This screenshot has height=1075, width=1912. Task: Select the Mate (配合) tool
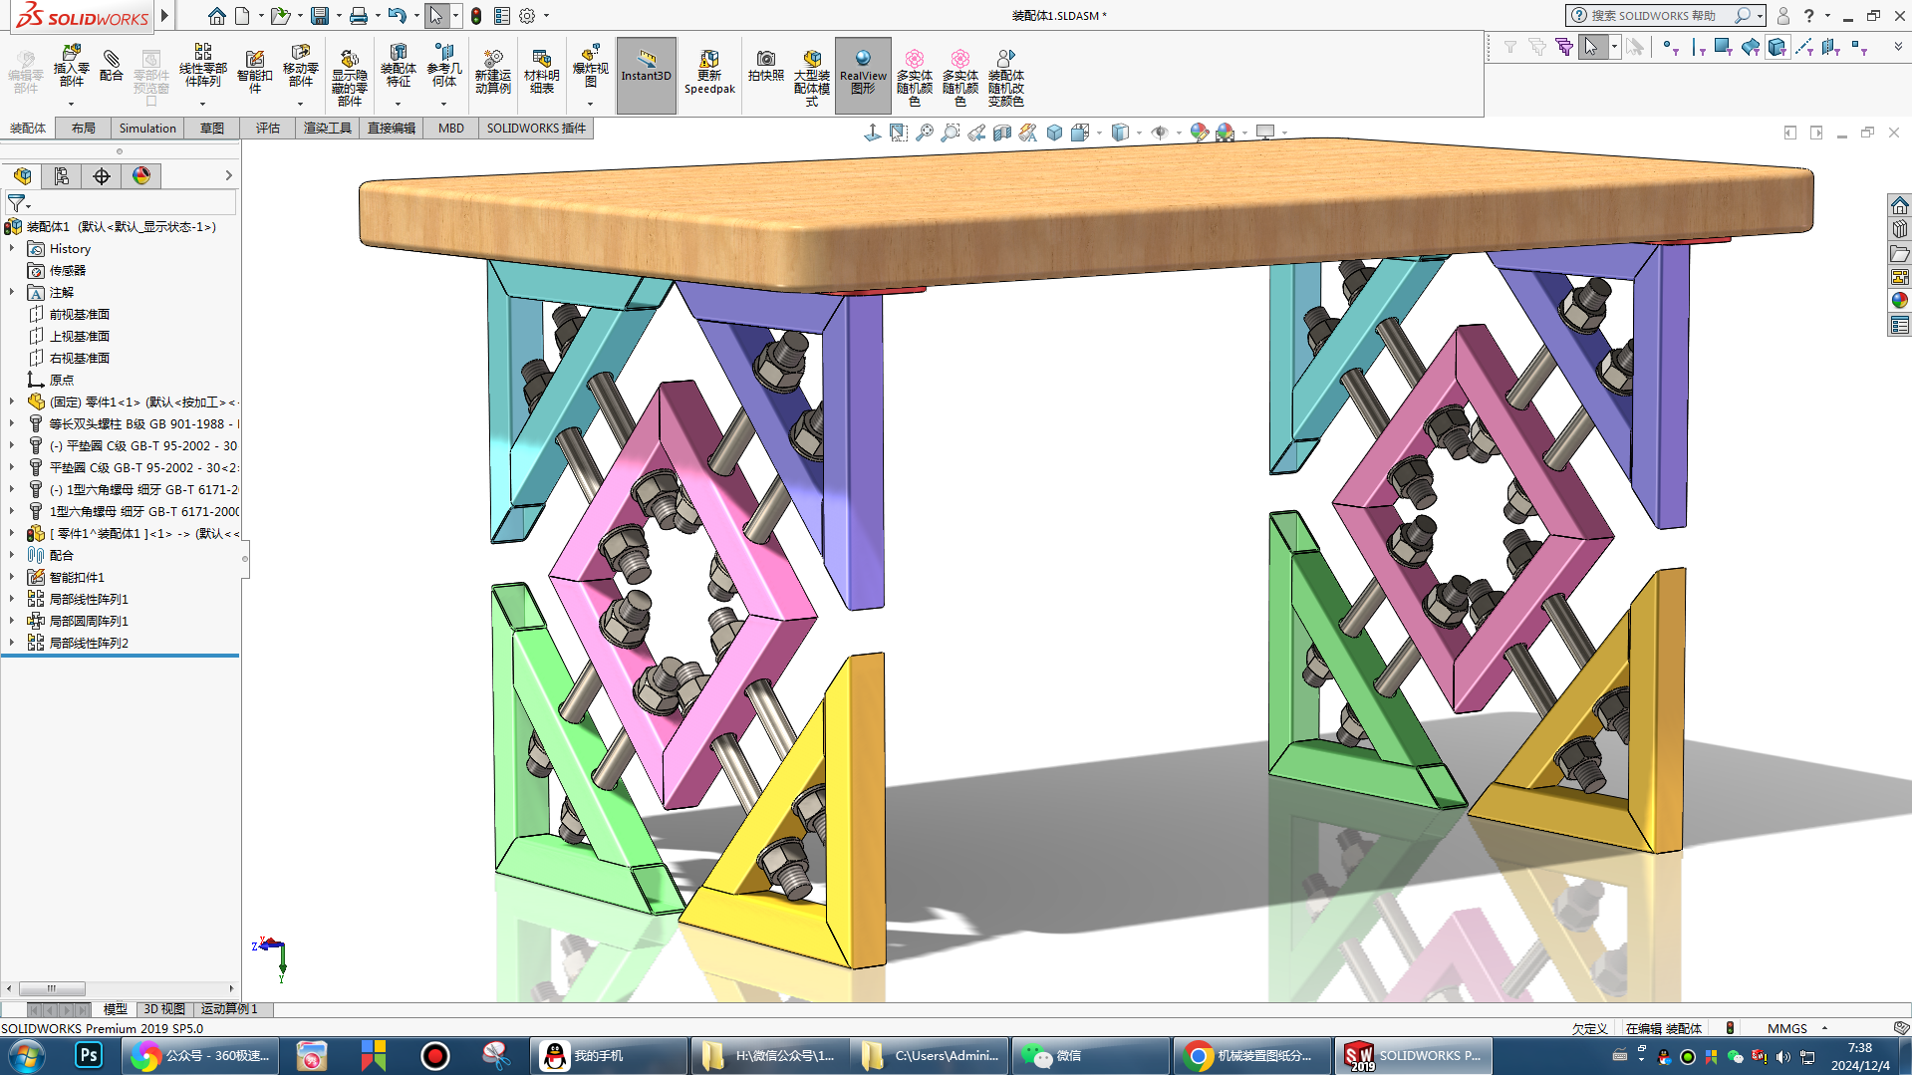point(112,68)
